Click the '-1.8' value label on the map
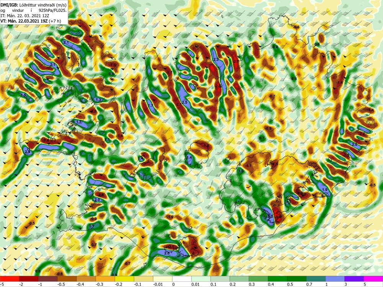Viewport: 383px width, 287px height. (x=206, y=146)
